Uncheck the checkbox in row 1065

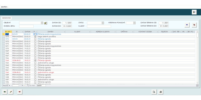point(35,60)
